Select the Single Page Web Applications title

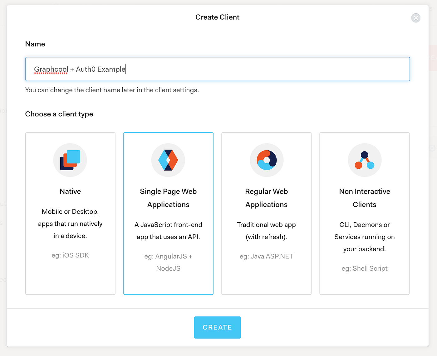tap(168, 198)
